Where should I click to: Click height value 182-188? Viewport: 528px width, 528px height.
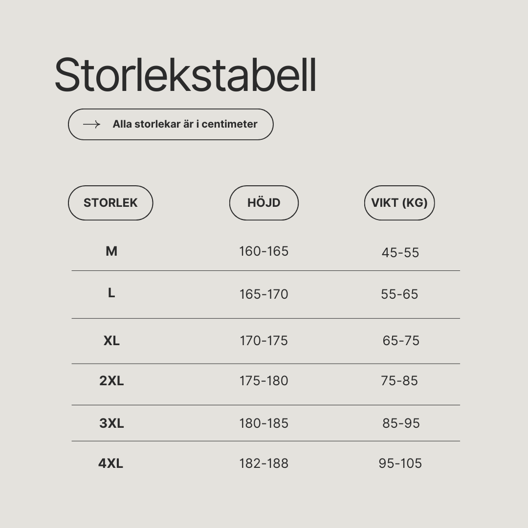pos(264,463)
